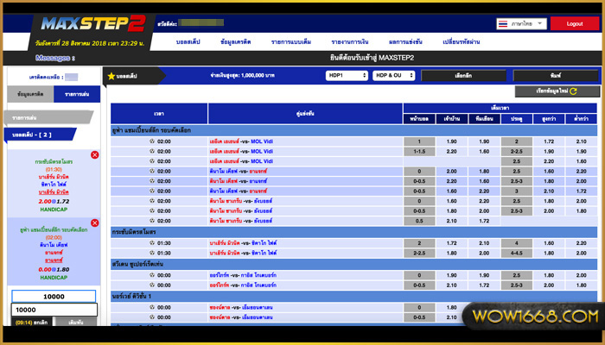Viewport: 605px width, 345px height.
Task: Select home odds 1.90 in first row
Action: (x=451, y=141)
